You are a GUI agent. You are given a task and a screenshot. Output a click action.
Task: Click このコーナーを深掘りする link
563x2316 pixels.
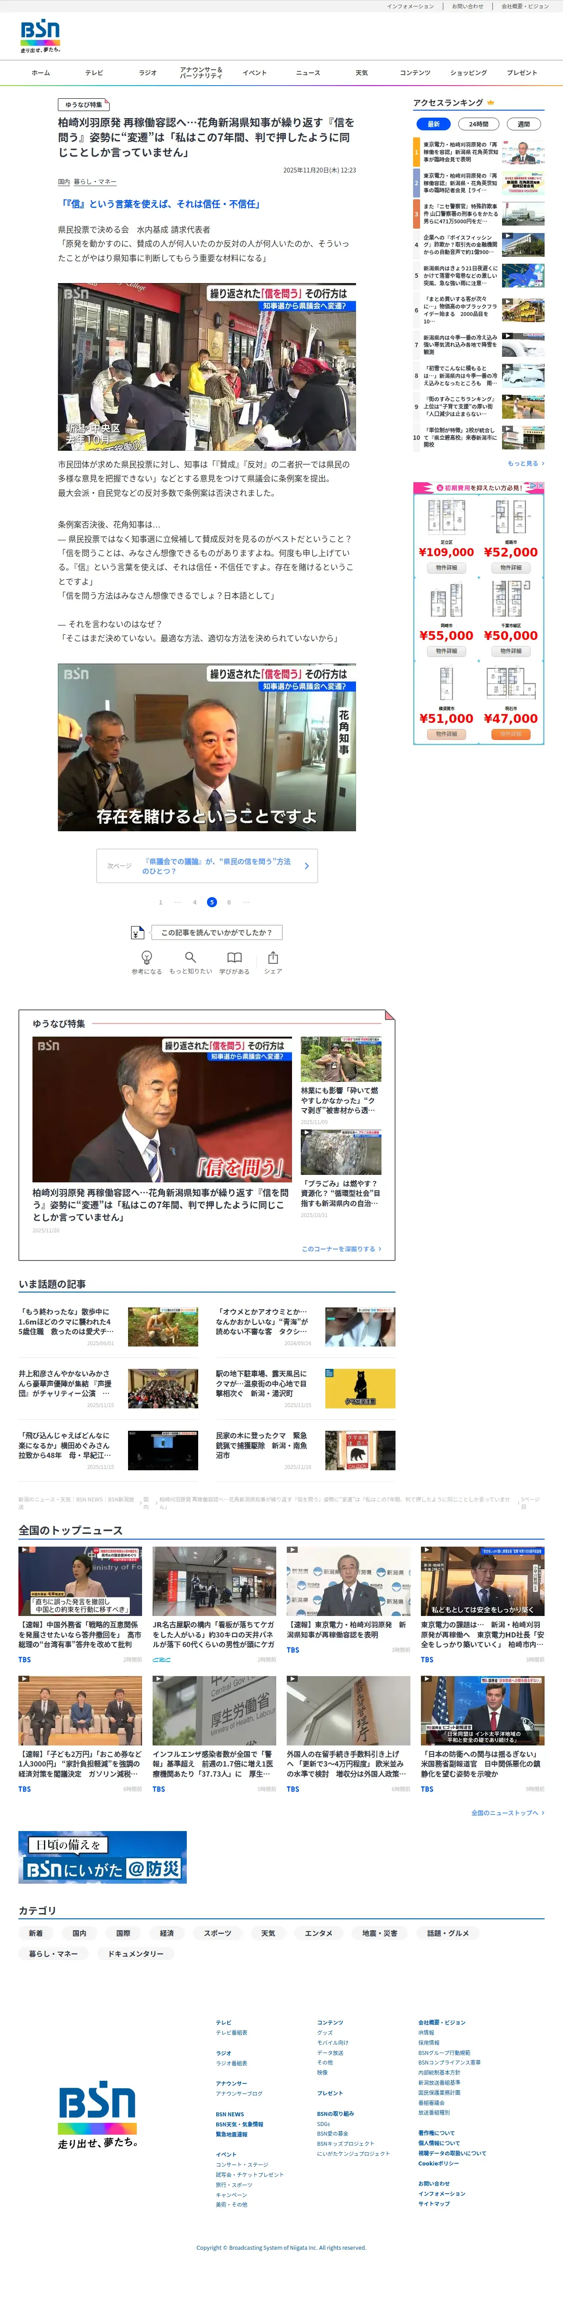[341, 1249]
